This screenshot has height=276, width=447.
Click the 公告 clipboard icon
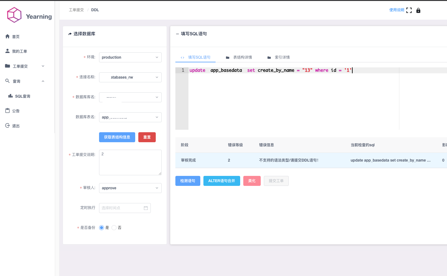coord(7,110)
